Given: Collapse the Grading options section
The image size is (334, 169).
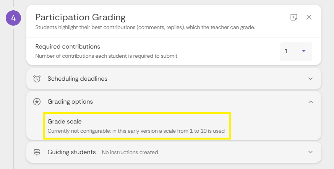Looking at the screenshot, I should click(x=311, y=102).
